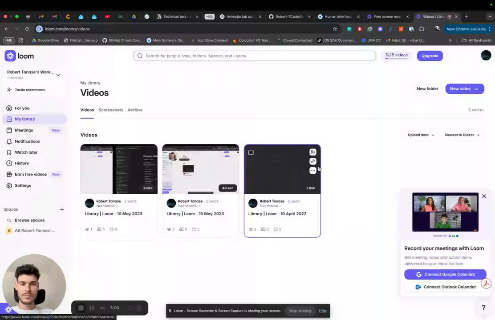Go back in browser
The height and width of the screenshot is (320, 495).
[x=6, y=29]
